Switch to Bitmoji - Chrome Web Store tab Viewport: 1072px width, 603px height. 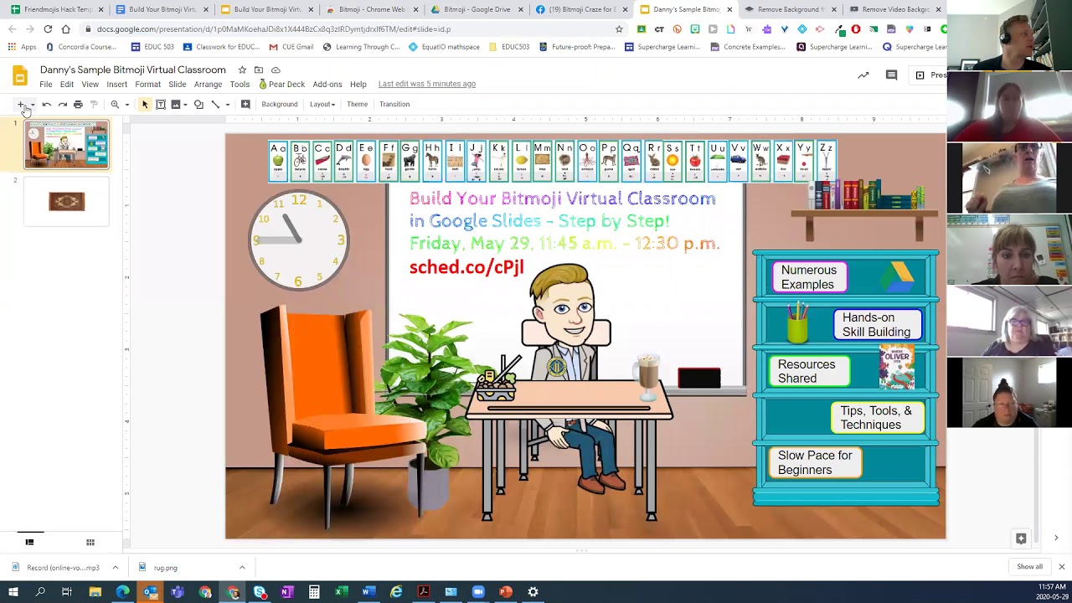(x=372, y=9)
